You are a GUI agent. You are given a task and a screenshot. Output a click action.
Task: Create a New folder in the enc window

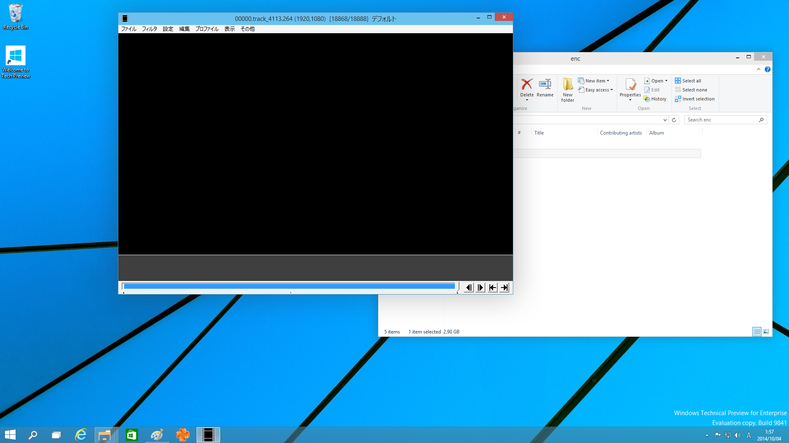(568, 89)
